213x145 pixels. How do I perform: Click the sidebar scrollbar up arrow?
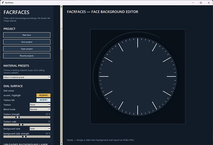pos(61,6)
